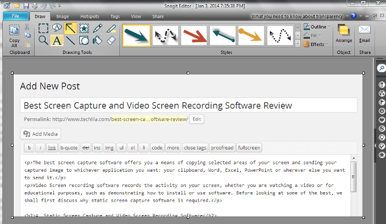Click the blue Help question mark icon
Image resolution: width=386 pixels, height=224 pixels.
coord(354,16)
